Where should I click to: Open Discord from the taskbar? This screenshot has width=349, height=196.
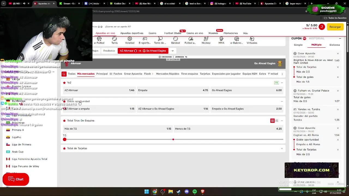186,192
